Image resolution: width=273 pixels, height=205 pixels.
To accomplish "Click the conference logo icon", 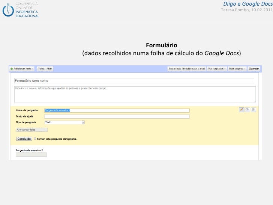I will (8, 10).
